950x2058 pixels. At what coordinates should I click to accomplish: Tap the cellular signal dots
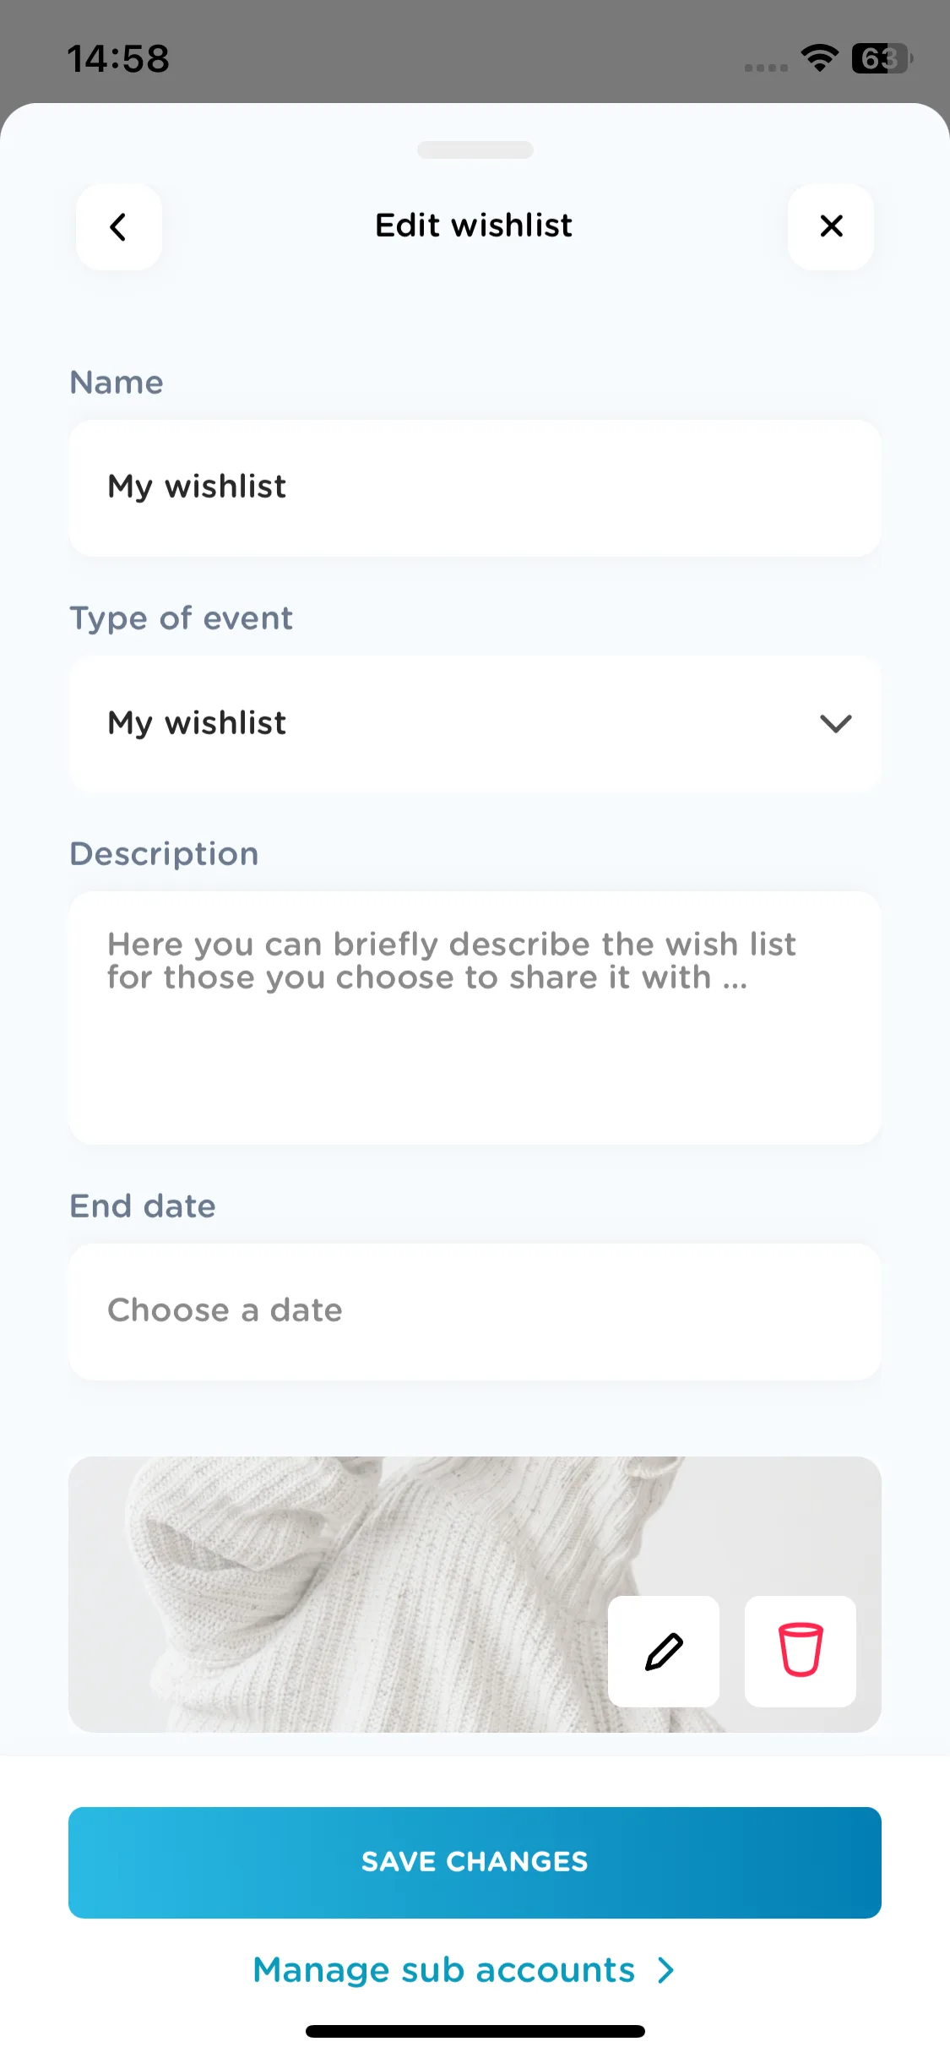[x=766, y=68]
